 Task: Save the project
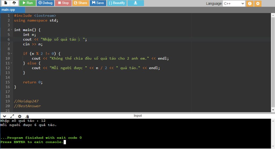coord(98,3)
